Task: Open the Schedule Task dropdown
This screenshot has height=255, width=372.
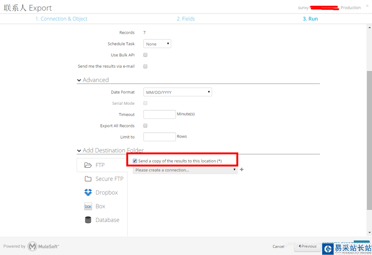Action: tap(157, 44)
